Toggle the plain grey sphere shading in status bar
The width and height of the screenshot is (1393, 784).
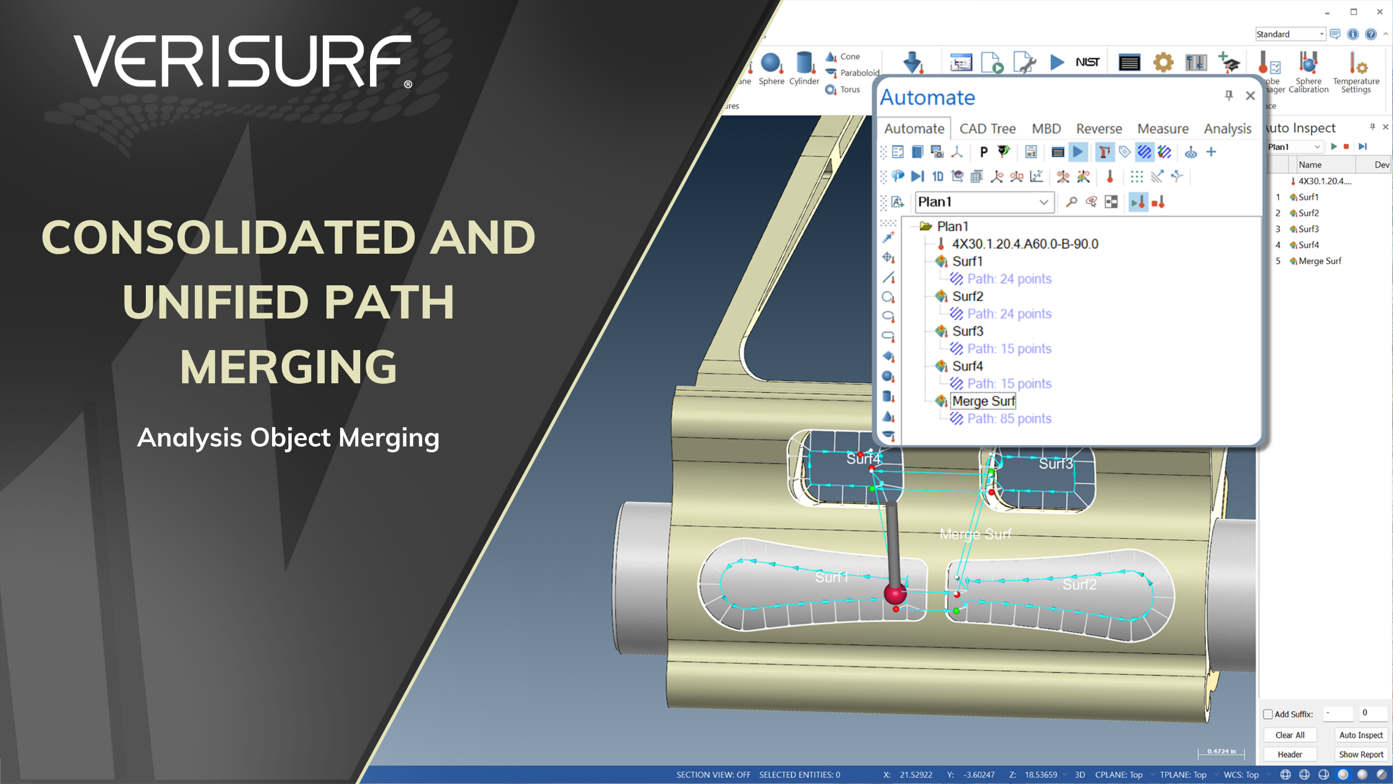pyautogui.click(x=1363, y=775)
